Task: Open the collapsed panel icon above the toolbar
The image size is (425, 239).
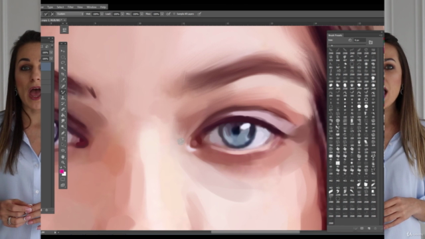Action: tap(64, 30)
